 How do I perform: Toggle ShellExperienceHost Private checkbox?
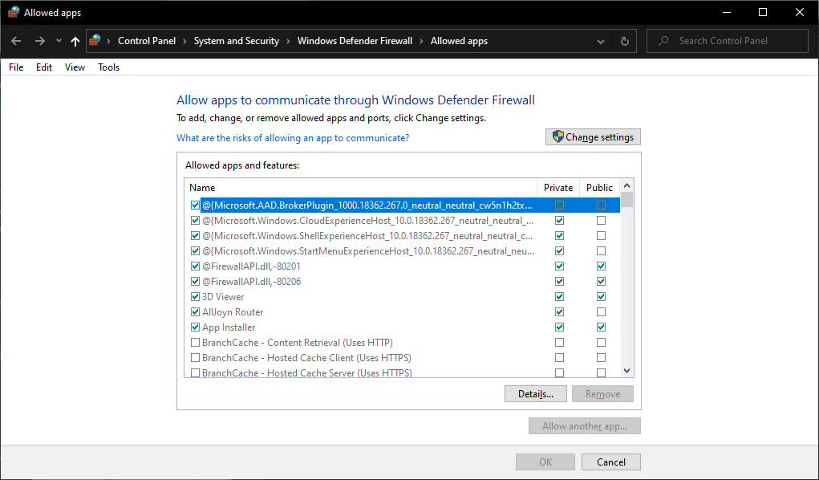click(x=559, y=236)
